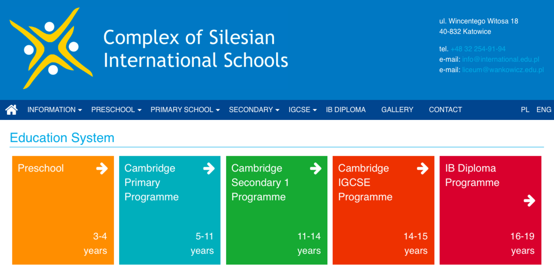Viewport: 554px width, 272px height.
Task: Open the CONTACT menu item
Action: pos(446,110)
